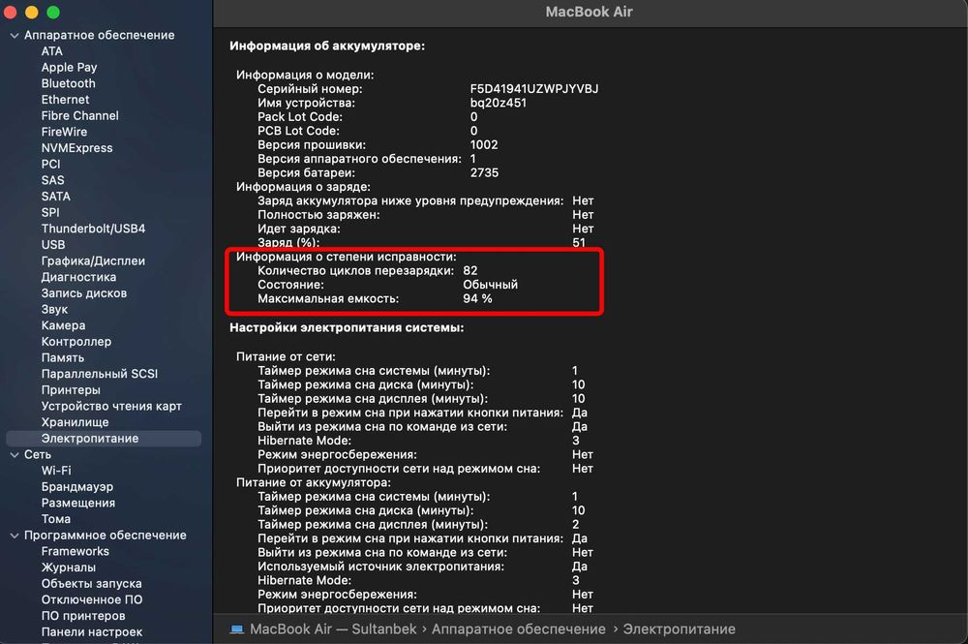Select Fibre Channel sidebar item
The width and height of the screenshot is (968, 644).
point(79,115)
